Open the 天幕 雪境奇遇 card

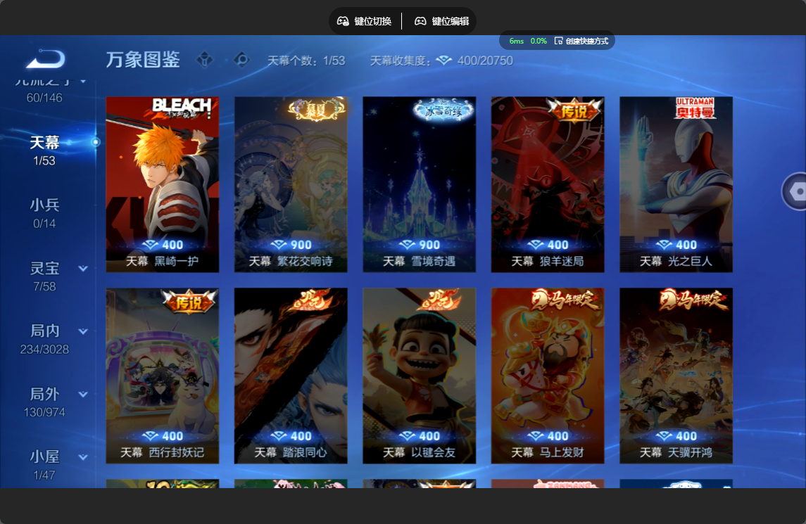click(420, 184)
